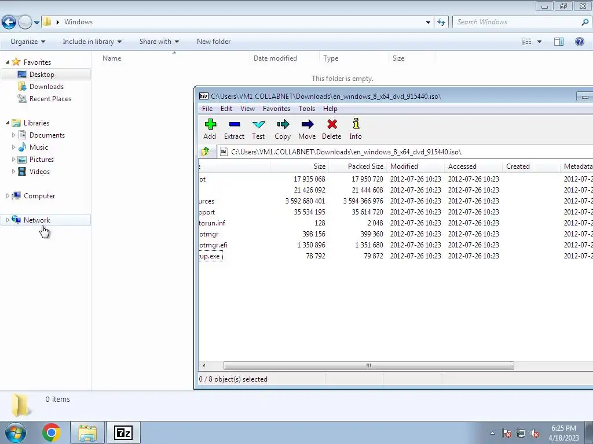This screenshot has width=593, height=444.
Task: Open Recent Places in Favorites
Action: pos(50,98)
